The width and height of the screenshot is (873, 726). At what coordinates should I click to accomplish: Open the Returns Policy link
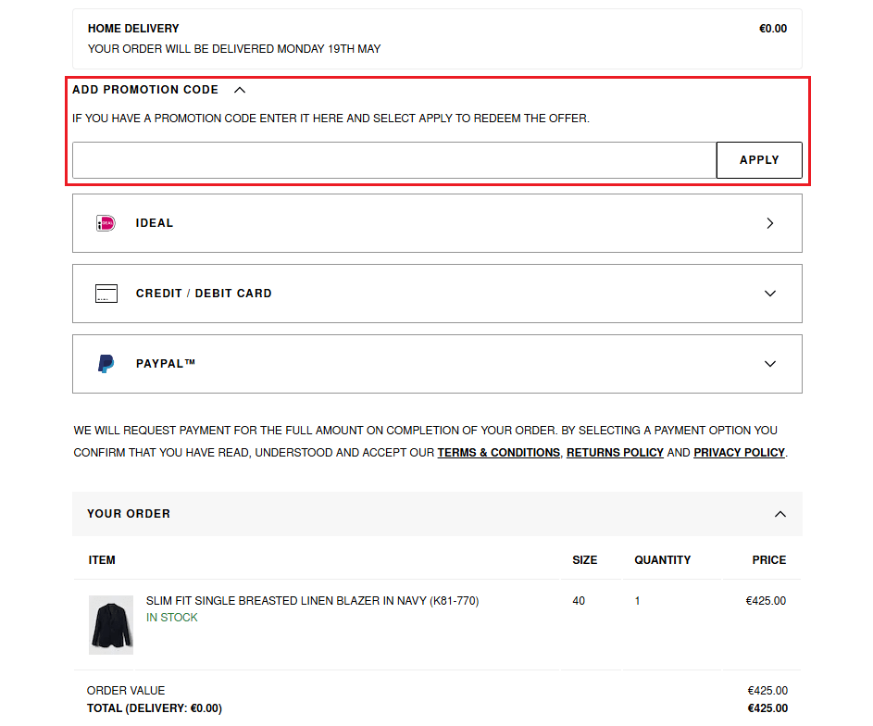(x=615, y=453)
